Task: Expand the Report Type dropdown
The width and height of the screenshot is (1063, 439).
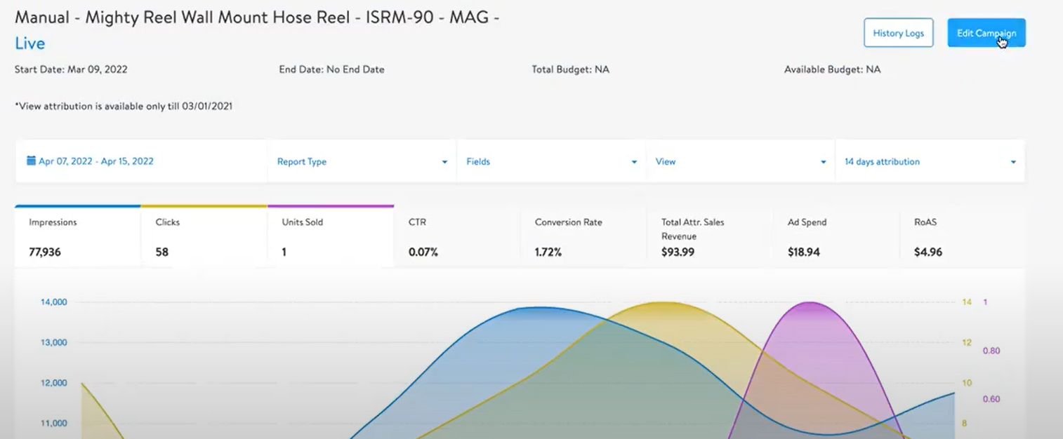Action: [x=443, y=161]
